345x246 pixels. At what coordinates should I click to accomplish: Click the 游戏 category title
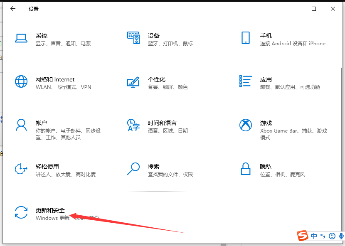(x=266, y=123)
